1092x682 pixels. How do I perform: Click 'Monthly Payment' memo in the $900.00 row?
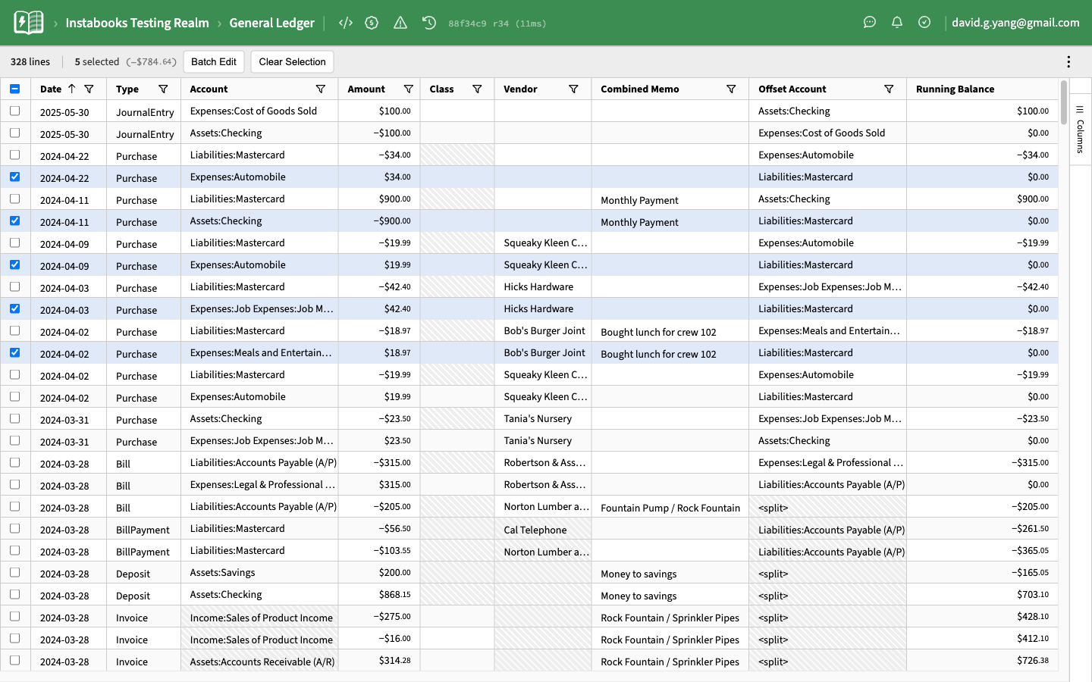tap(670, 200)
